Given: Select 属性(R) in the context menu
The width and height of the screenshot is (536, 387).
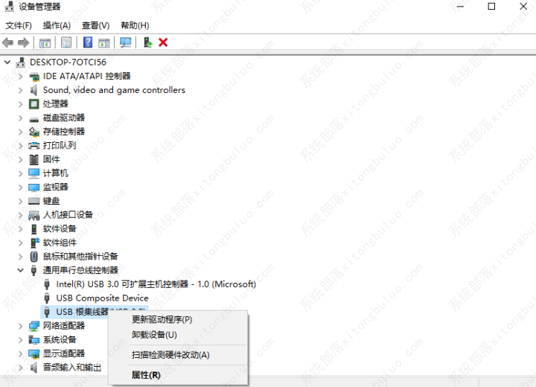Looking at the screenshot, I should point(145,375).
